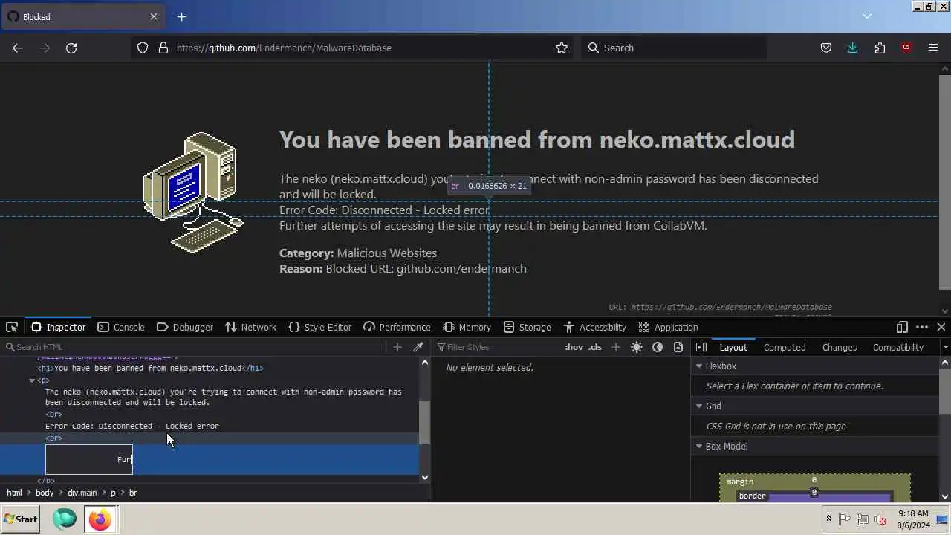
Task: Open the Network tab
Action: click(x=250, y=327)
